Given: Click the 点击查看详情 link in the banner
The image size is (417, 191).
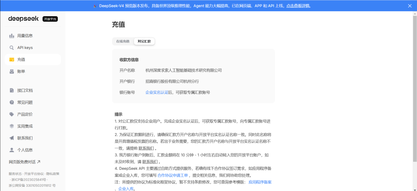Looking at the screenshot, I should (298, 6).
